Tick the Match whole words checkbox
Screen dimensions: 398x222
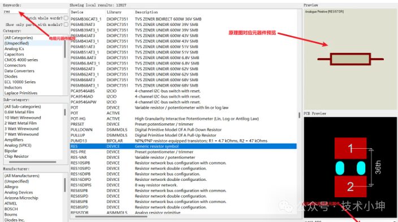[66, 18]
